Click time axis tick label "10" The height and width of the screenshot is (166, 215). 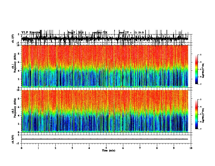191,148
